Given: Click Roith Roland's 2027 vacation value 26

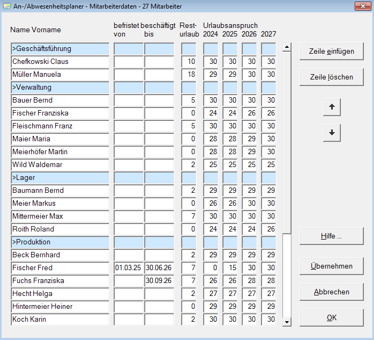Looking at the screenshot, I should tap(268, 229).
